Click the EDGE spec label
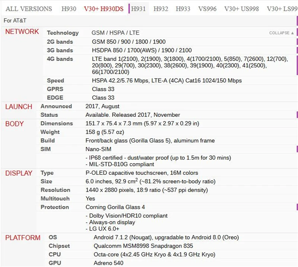Viewport: 298px width, 267px height. [55, 97]
